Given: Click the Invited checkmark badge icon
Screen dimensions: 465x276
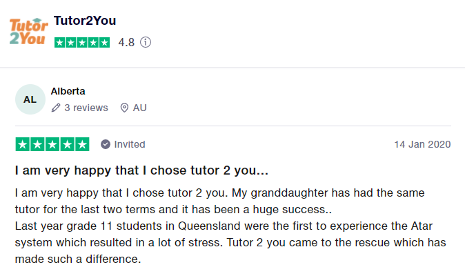Looking at the screenshot, I should (x=105, y=144).
